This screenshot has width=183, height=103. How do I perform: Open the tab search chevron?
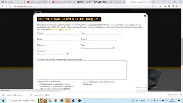click(164, 2)
